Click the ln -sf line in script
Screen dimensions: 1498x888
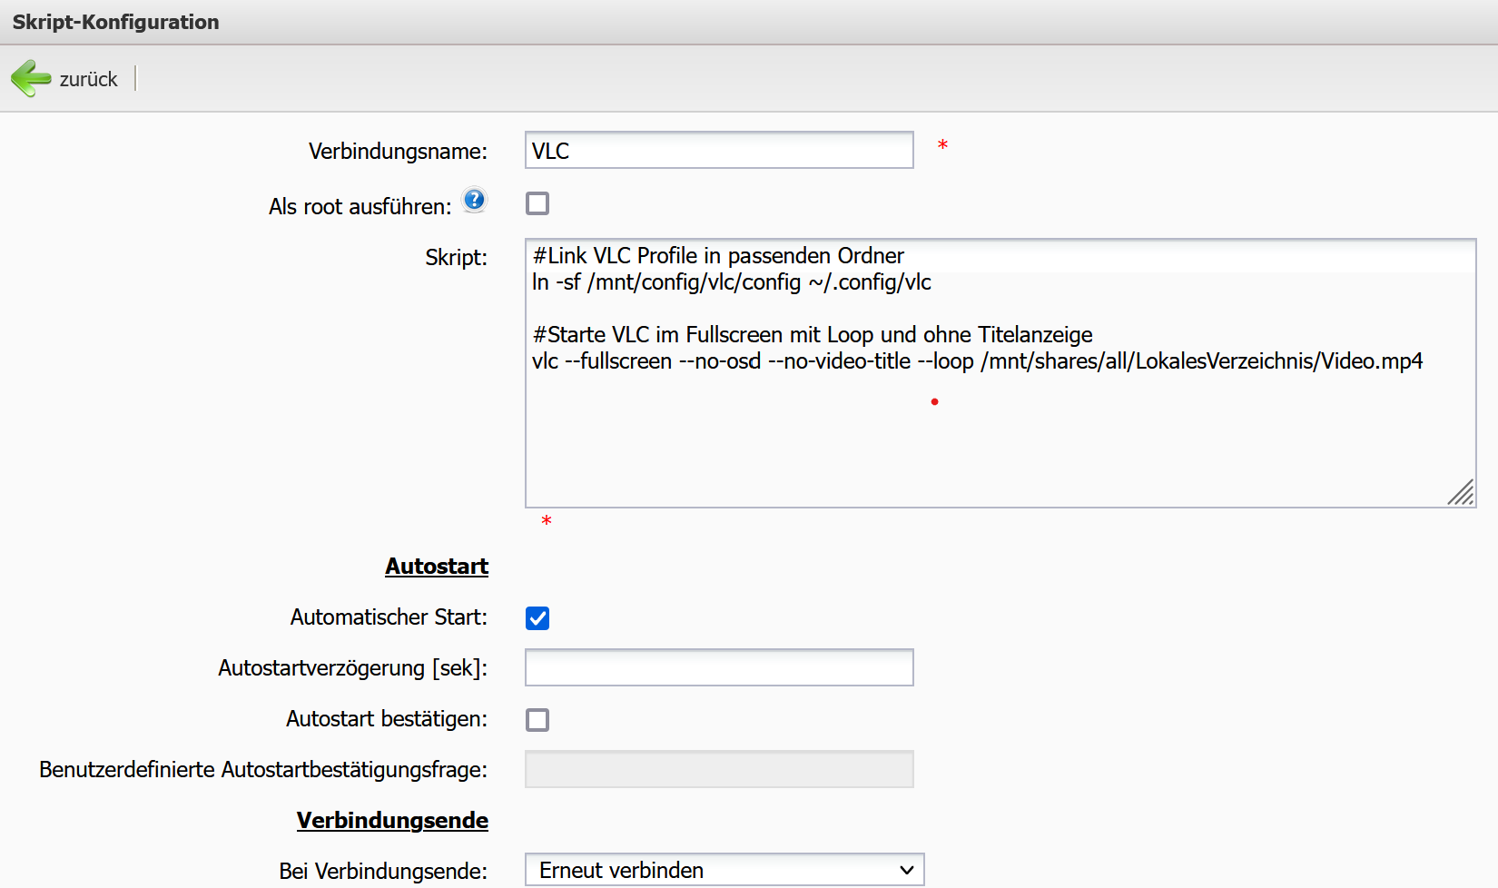click(x=731, y=282)
